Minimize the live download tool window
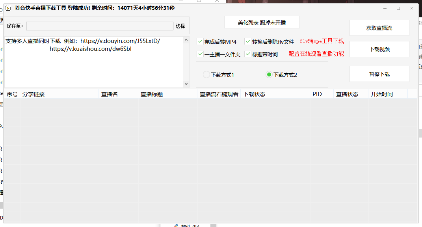 click(385, 8)
